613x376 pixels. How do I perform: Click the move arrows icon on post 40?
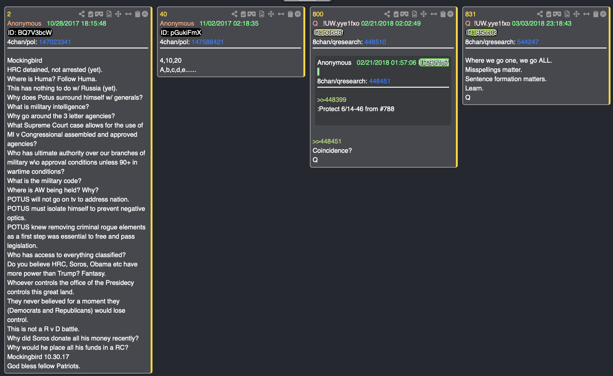(271, 14)
